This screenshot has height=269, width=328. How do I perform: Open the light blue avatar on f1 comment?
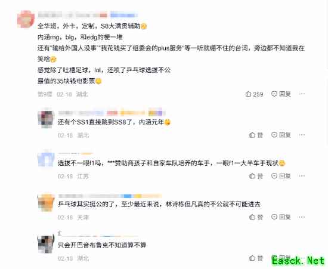pos(46,159)
